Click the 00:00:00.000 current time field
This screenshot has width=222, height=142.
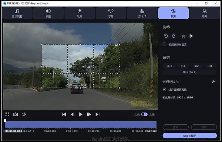pos(14,131)
